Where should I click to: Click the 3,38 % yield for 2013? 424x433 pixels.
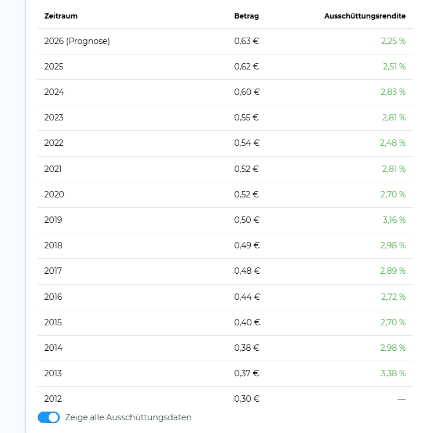coord(393,373)
